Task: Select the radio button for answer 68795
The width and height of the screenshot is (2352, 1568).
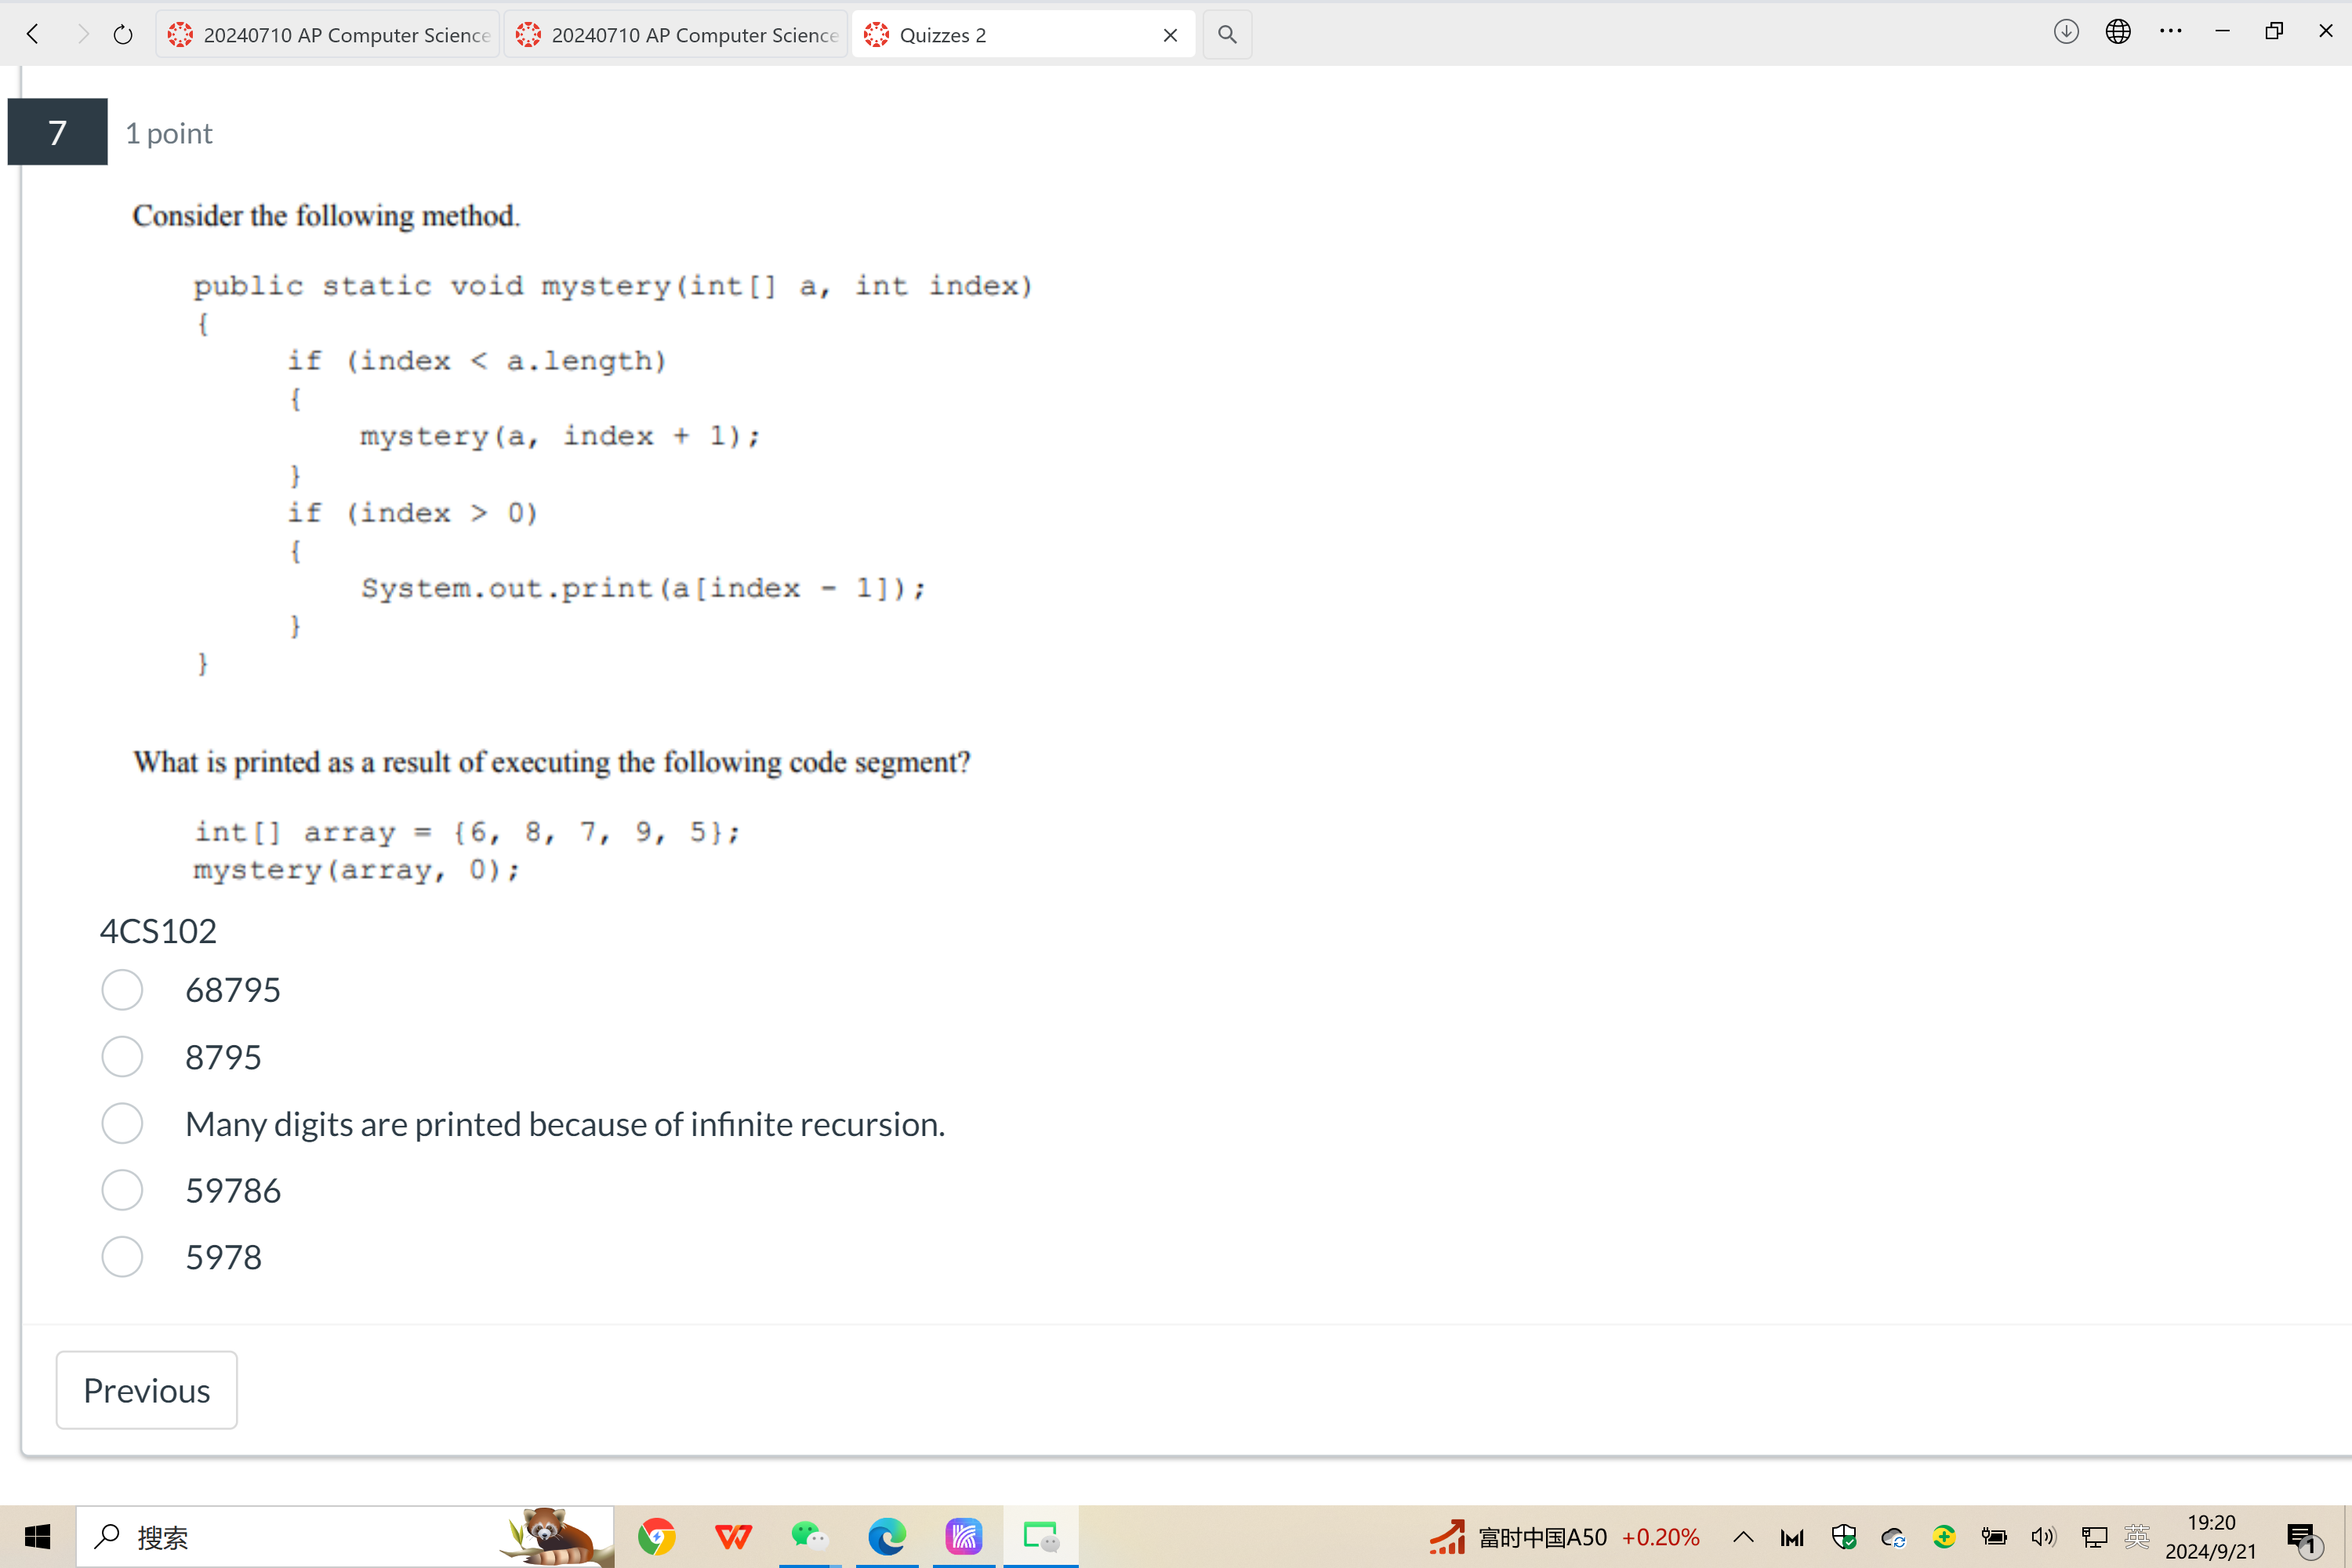Action: [124, 989]
